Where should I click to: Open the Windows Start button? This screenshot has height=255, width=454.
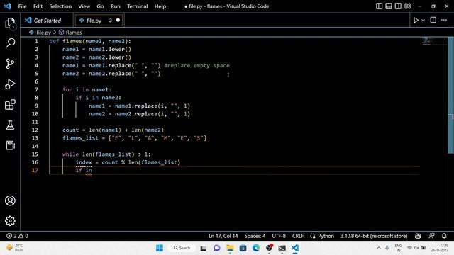[x=160, y=248]
